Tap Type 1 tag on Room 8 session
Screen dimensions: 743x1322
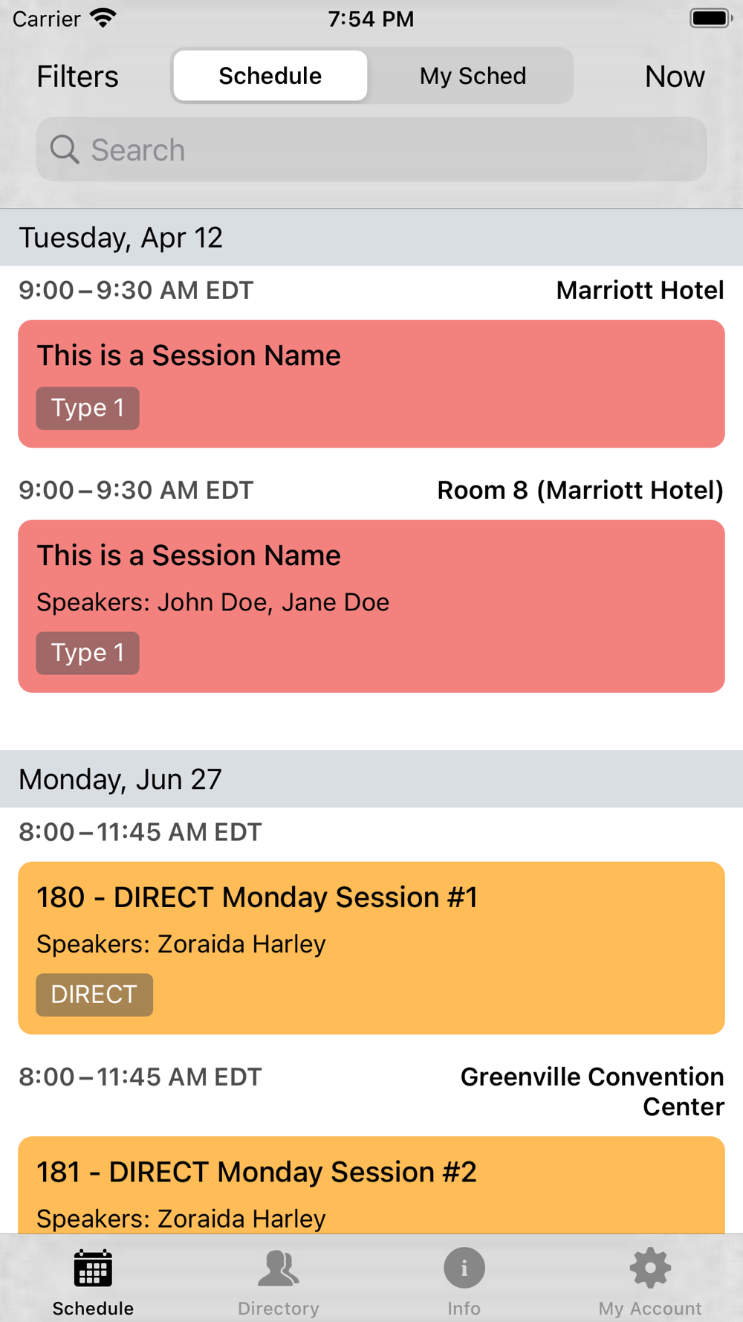point(88,653)
